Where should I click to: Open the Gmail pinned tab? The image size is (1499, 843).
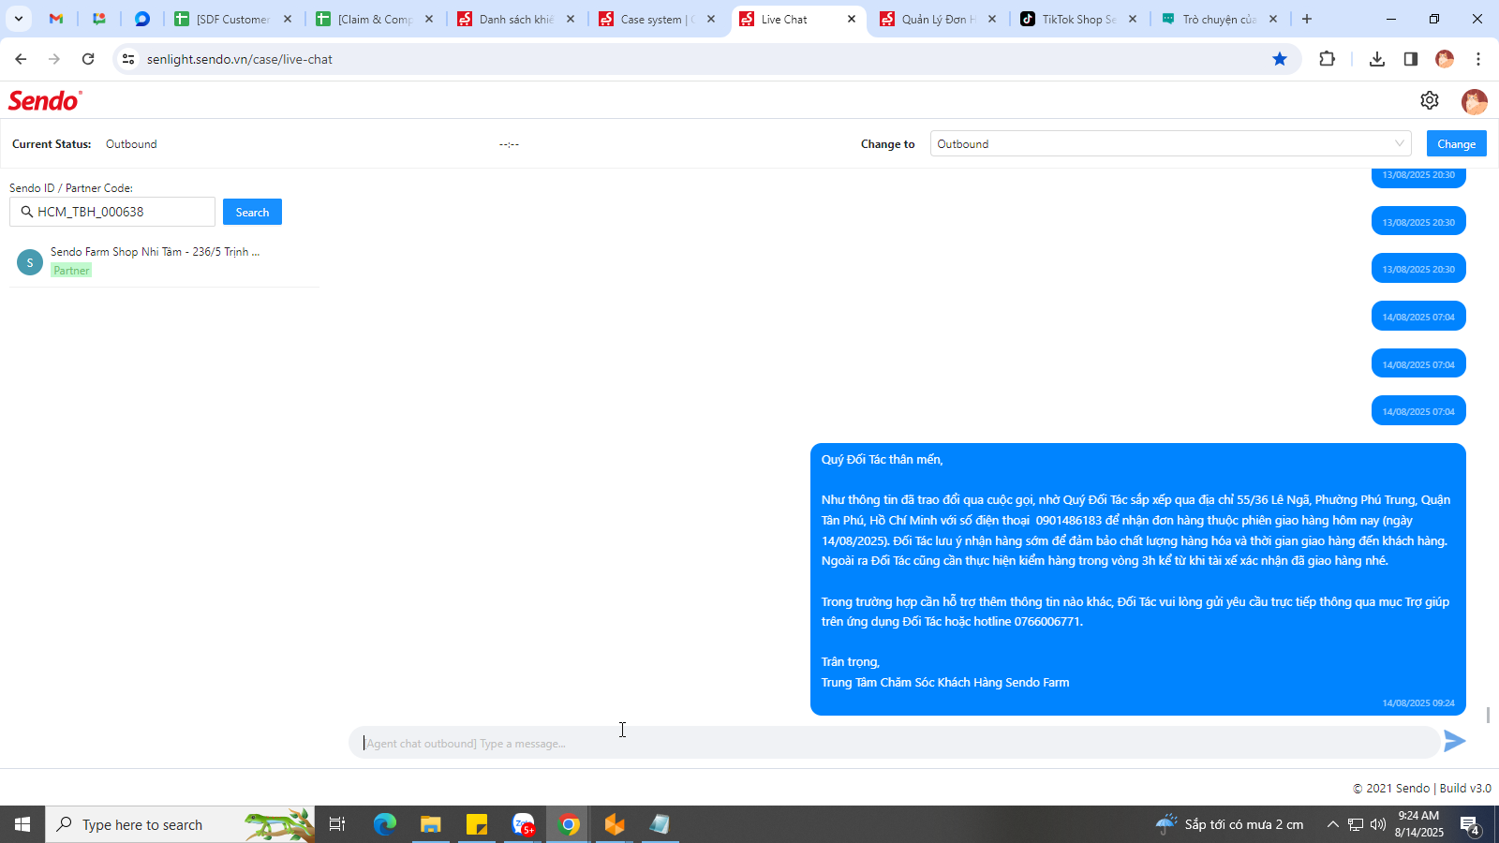pyautogui.click(x=56, y=19)
